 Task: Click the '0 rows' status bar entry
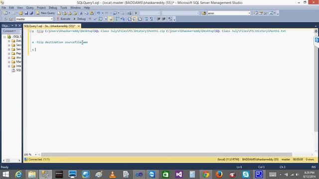point(310,159)
